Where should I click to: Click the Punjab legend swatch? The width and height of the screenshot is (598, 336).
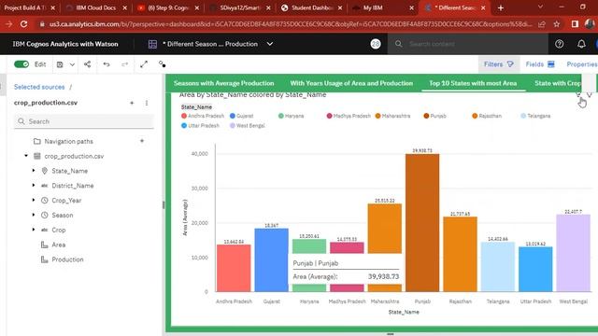coord(426,116)
